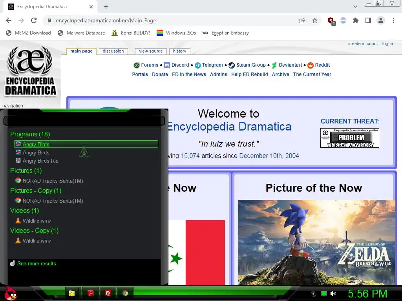Close the Encyclopedia Dramatica tab
The height and width of the screenshot is (301, 402).
pos(91,7)
